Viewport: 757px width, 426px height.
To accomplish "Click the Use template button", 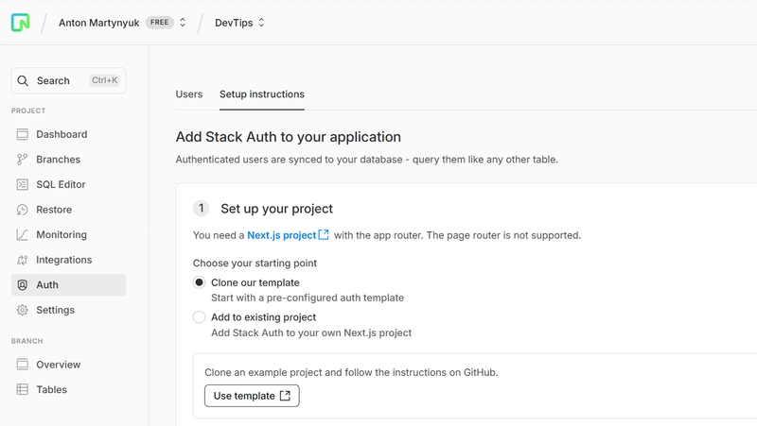I will pyautogui.click(x=252, y=396).
